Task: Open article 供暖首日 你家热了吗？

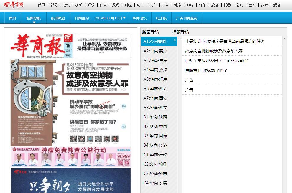Action: 206,70
